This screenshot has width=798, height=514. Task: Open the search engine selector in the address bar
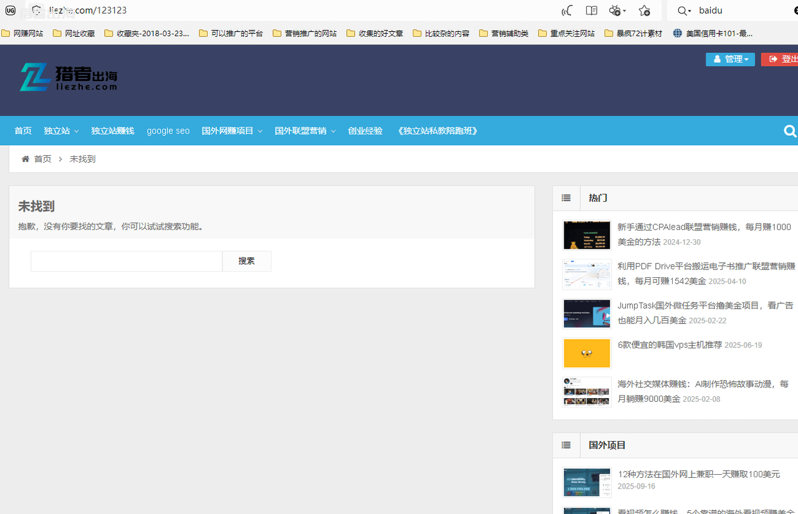[x=684, y=10]
